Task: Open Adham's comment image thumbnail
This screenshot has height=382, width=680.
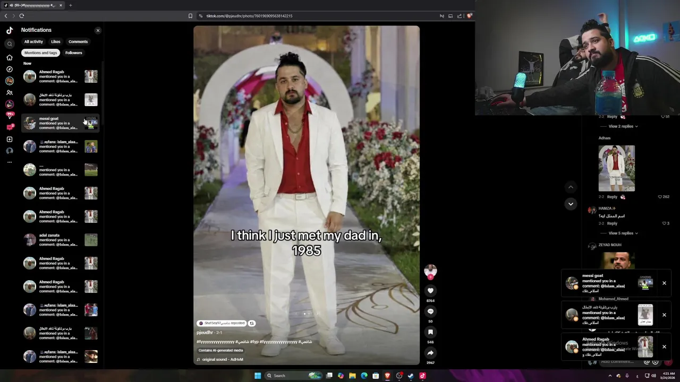Action: (616, 168)
